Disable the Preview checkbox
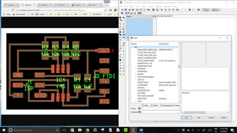 tap(173, 106)
